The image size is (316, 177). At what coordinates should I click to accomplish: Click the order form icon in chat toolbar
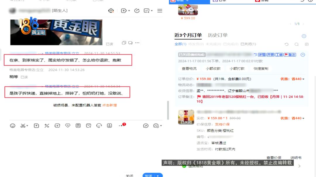pyautogui.click(x=78, y=126)
